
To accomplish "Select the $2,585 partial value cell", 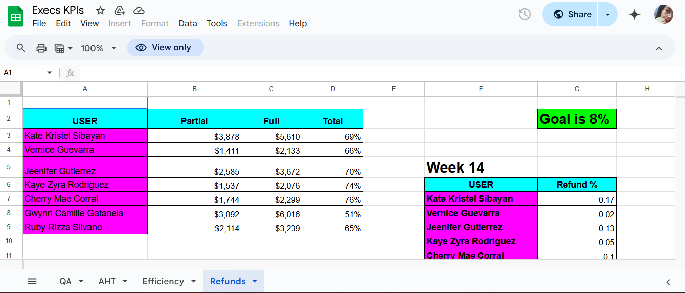I will pos(194,167).
